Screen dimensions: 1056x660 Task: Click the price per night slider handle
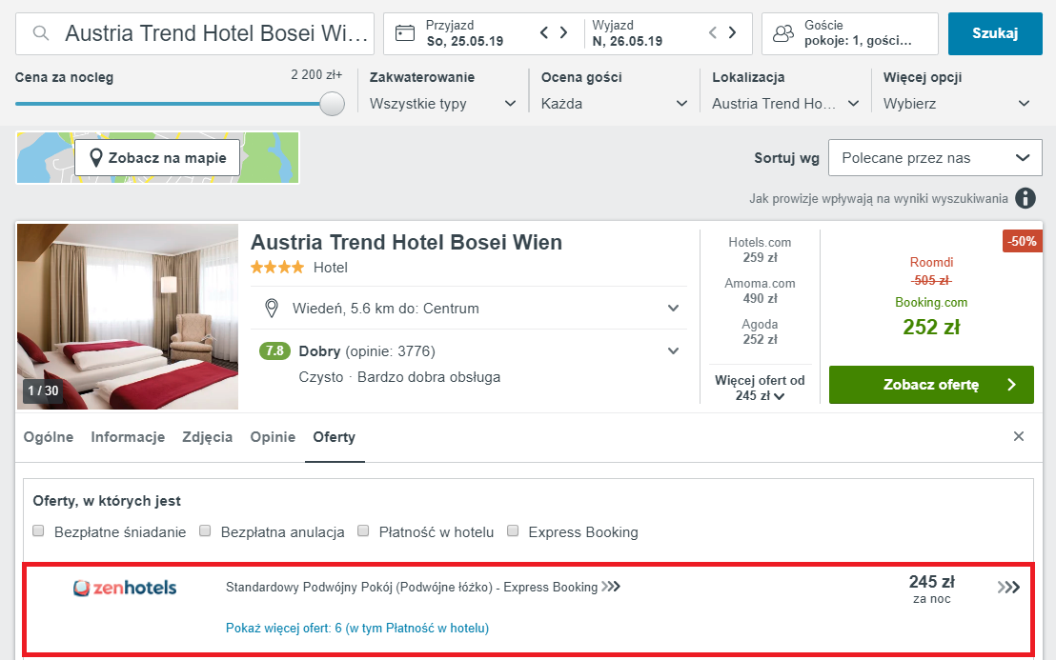[332, 104]
